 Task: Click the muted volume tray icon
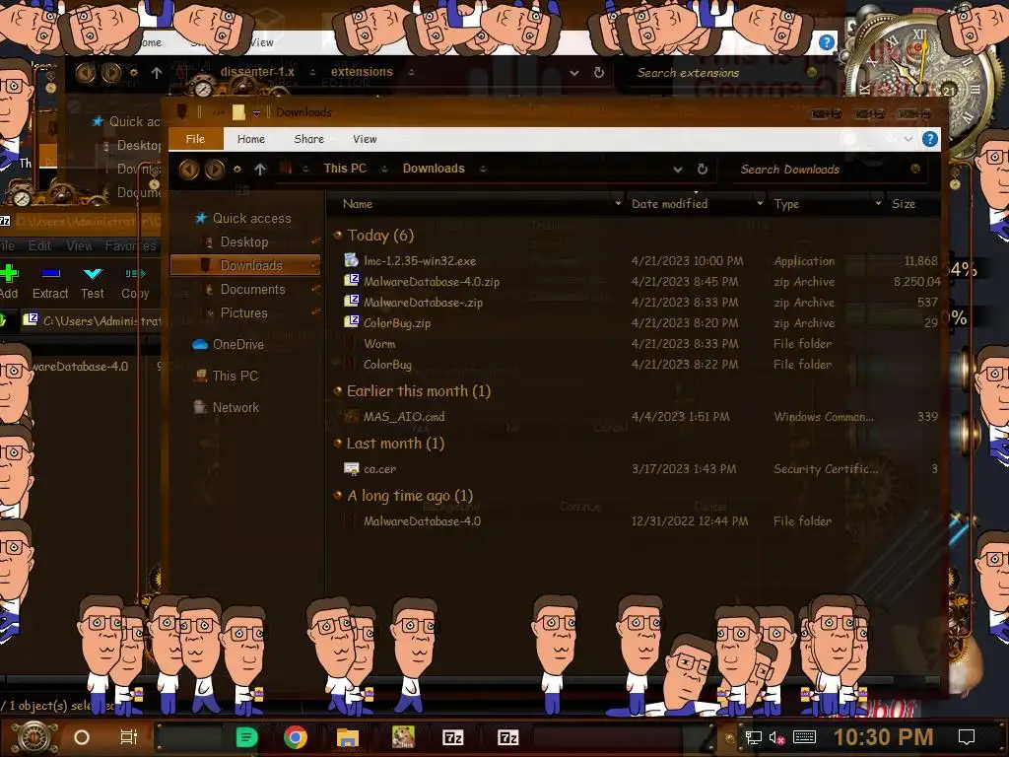776,737
